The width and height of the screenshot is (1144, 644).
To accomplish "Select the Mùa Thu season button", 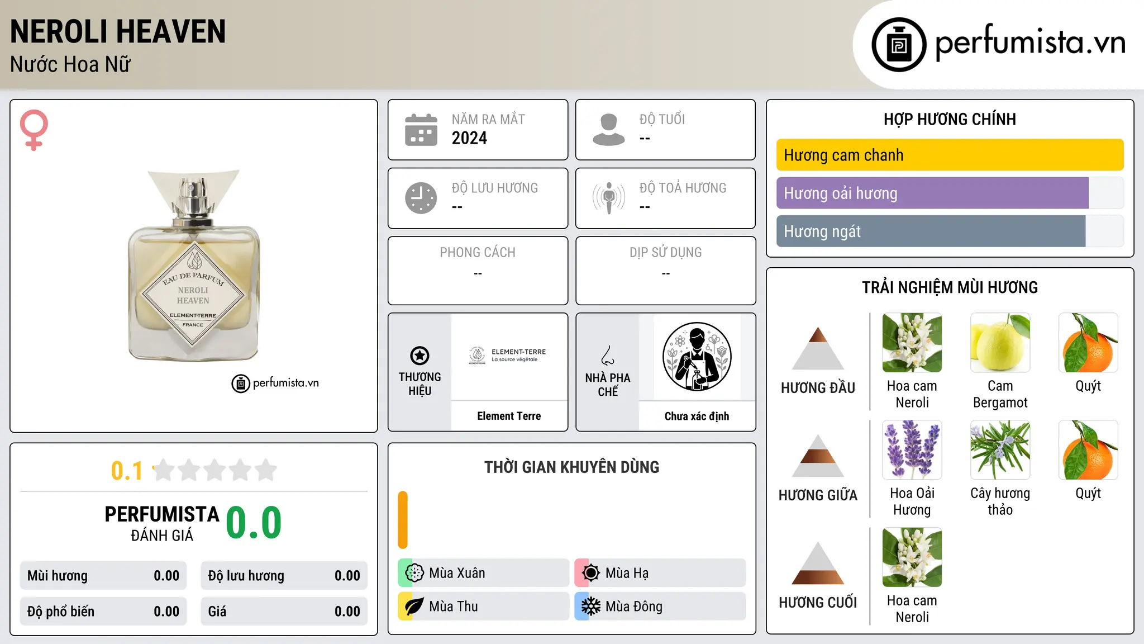I will coord(483,607).
